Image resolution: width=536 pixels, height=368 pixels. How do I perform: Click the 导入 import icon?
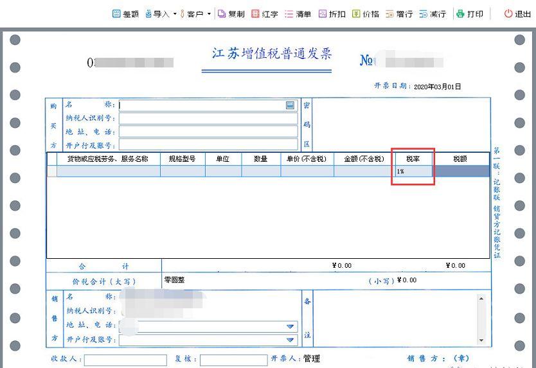(148, 13)
